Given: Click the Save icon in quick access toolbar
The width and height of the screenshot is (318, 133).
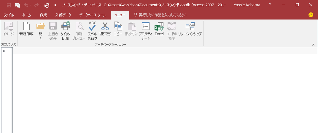Looking at the screenshot, I should click(9, 5).
